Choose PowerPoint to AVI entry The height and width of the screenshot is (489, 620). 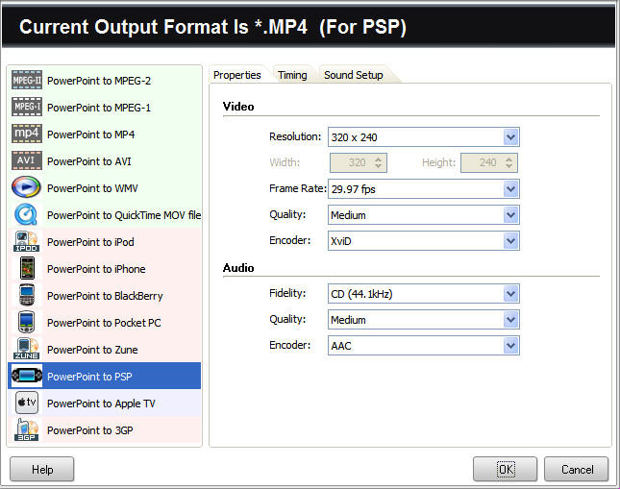click(105, 161)
